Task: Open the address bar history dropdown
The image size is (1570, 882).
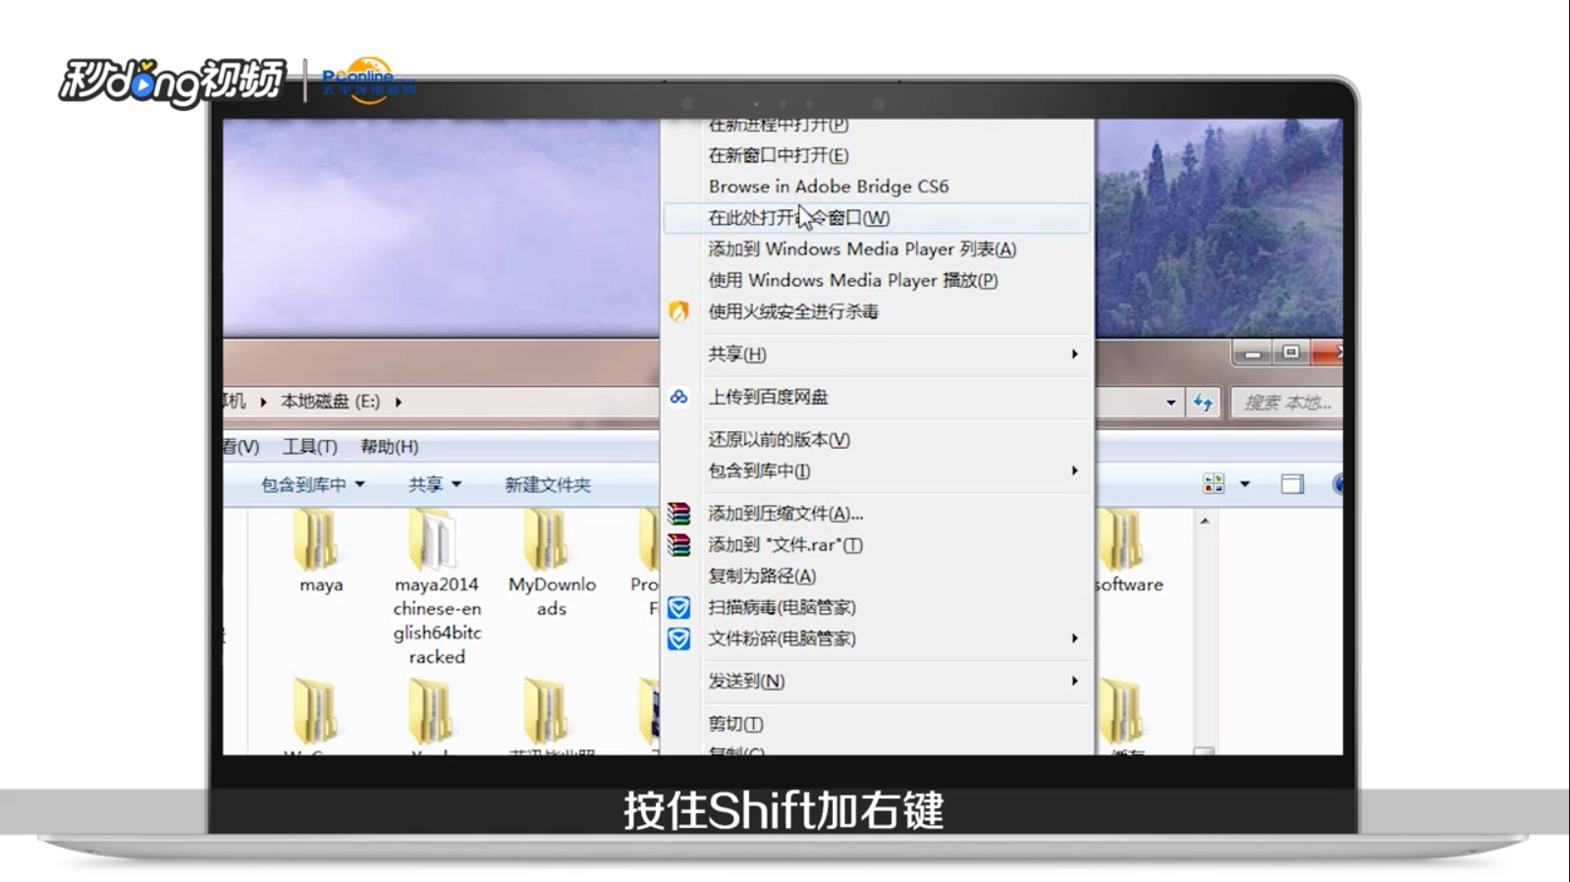Action: coord(1170,402)
